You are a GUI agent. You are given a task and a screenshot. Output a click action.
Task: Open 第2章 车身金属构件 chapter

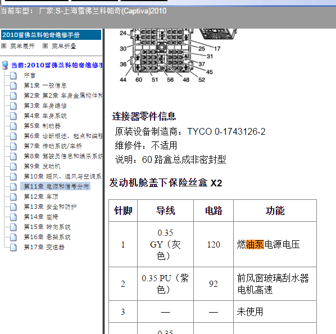point(63,95)
